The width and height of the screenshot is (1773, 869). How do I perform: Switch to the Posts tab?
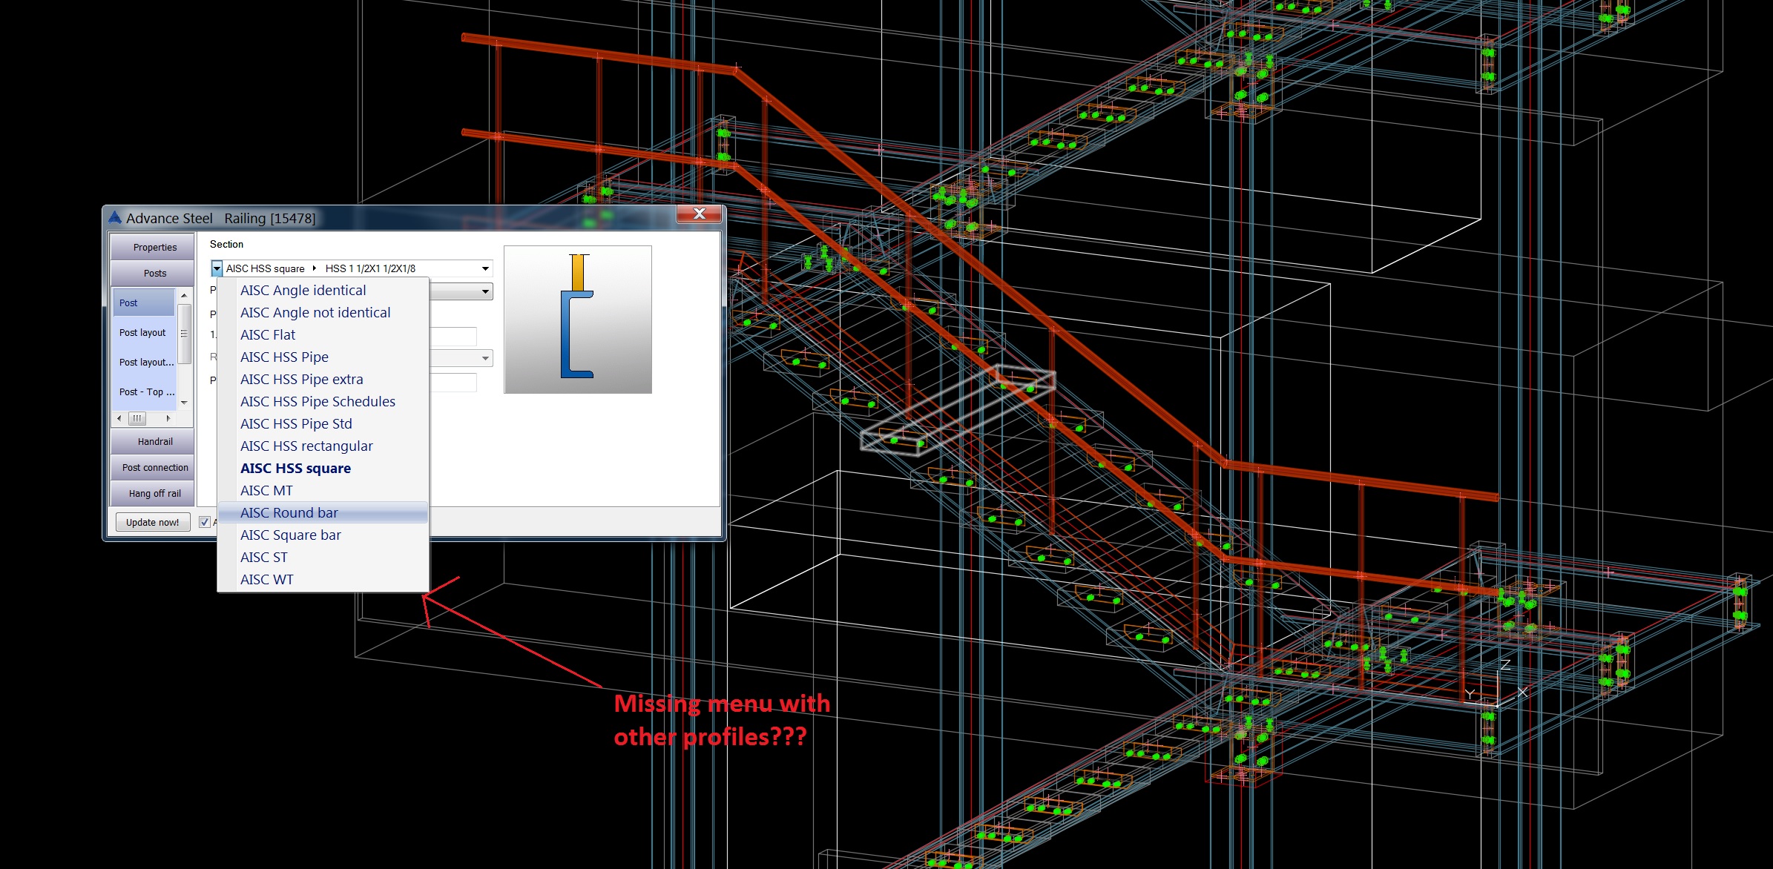click(152, 273)
